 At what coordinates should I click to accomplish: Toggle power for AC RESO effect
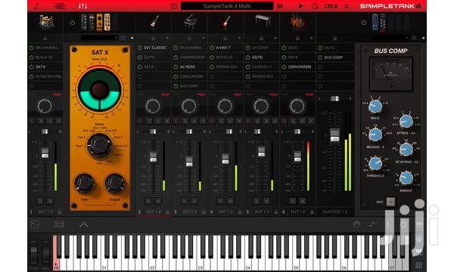(176, 66)
